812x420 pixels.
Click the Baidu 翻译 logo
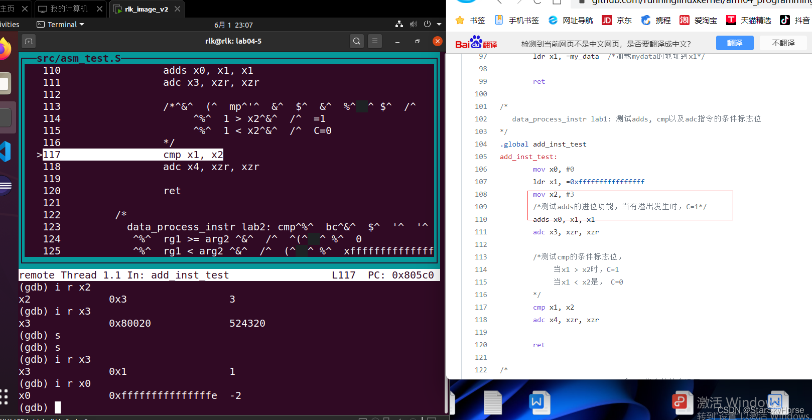(x=476, y=43)
